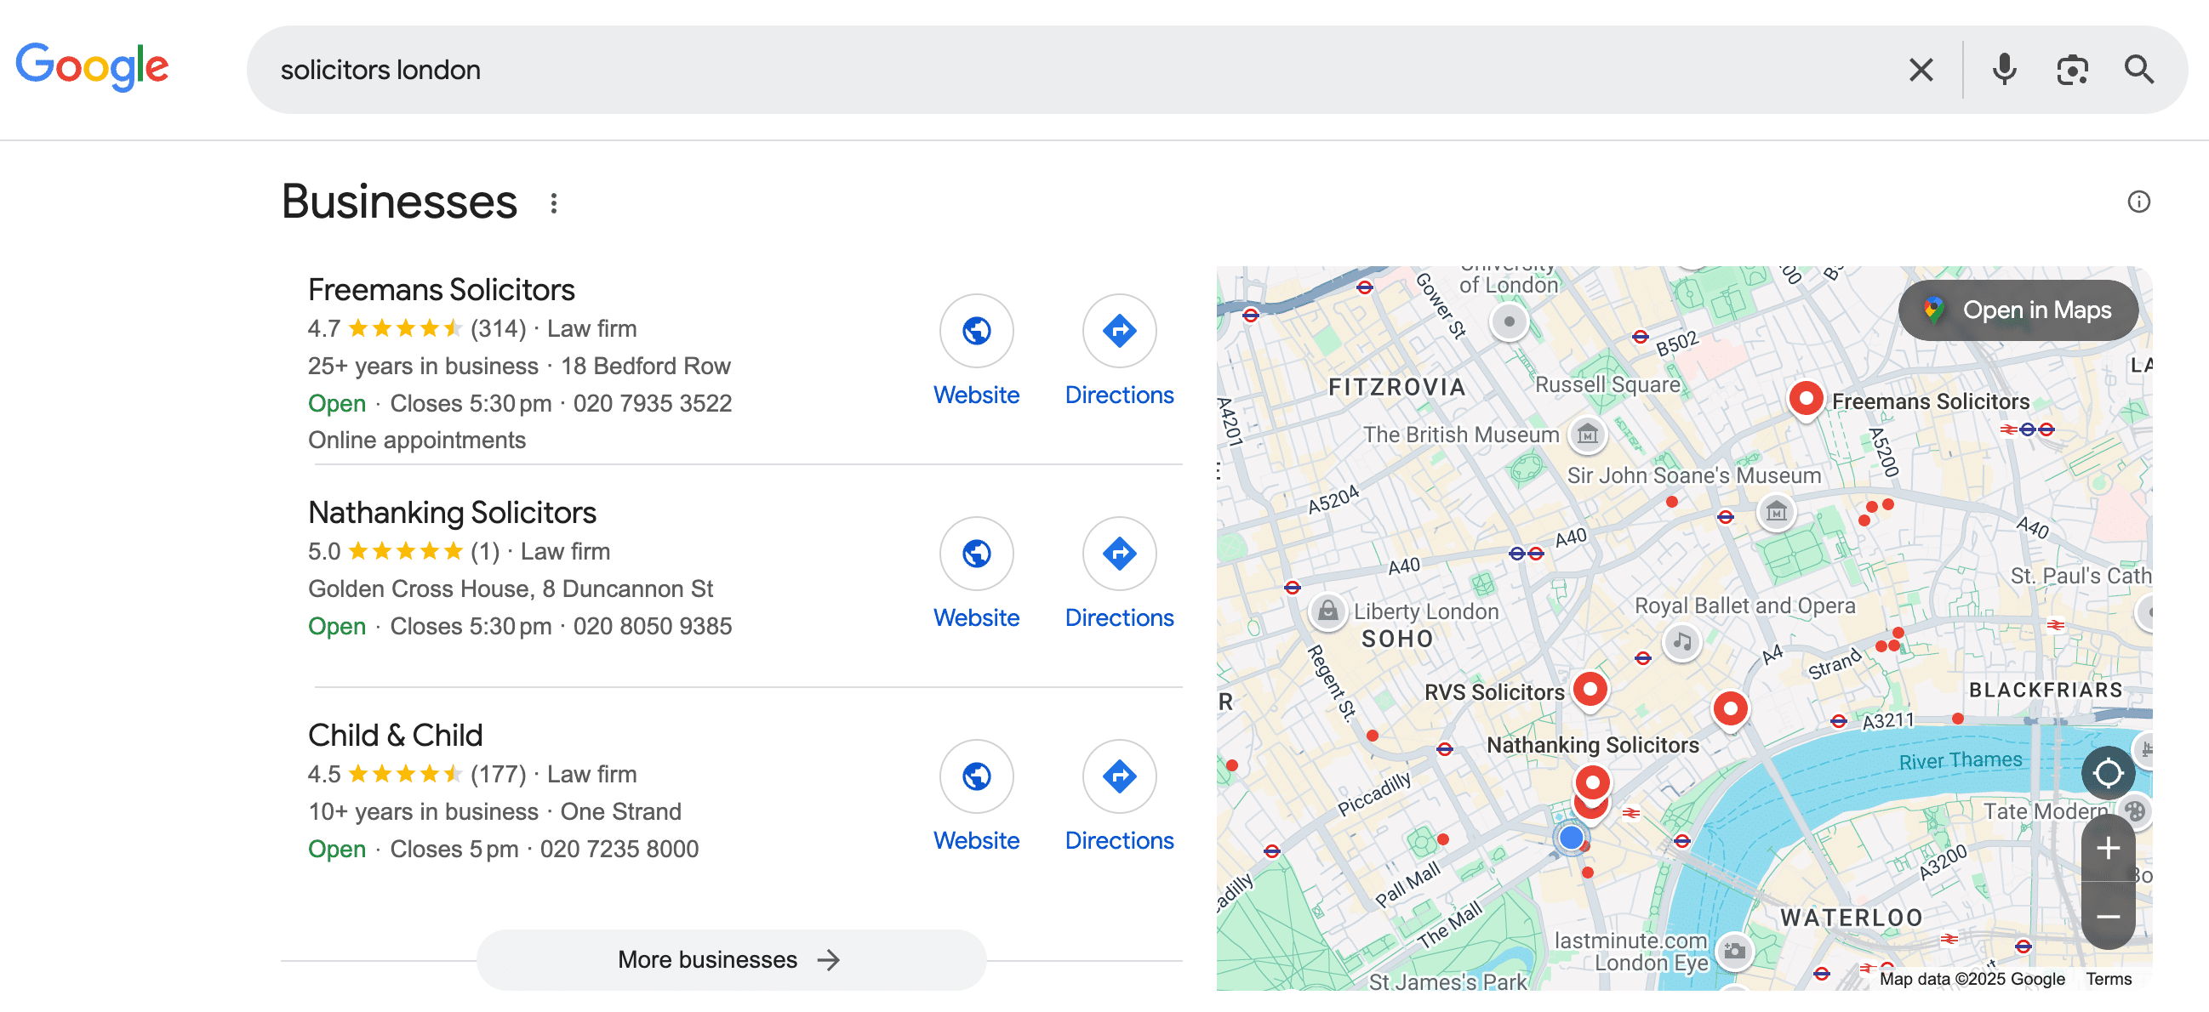Get Directions to Nathanking Solicitors
The height and width of the screenshot is (1012, 2209).
tap(1119, 554)
